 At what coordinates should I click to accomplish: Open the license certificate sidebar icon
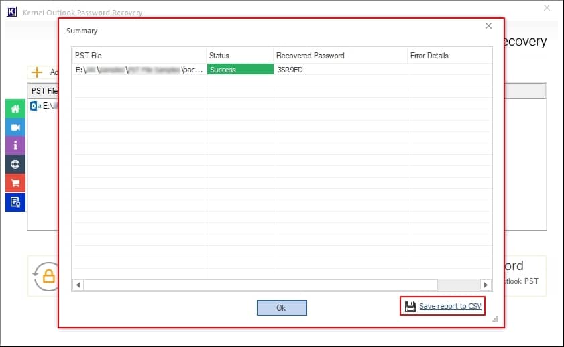(15, 202)
